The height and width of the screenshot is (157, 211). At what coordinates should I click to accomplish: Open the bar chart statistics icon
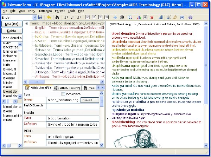click(x=139, y=18)
